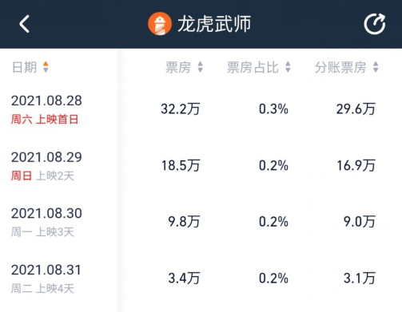
Task: Select the 2021.08.30 date row
Action: [x=201, y=222]
